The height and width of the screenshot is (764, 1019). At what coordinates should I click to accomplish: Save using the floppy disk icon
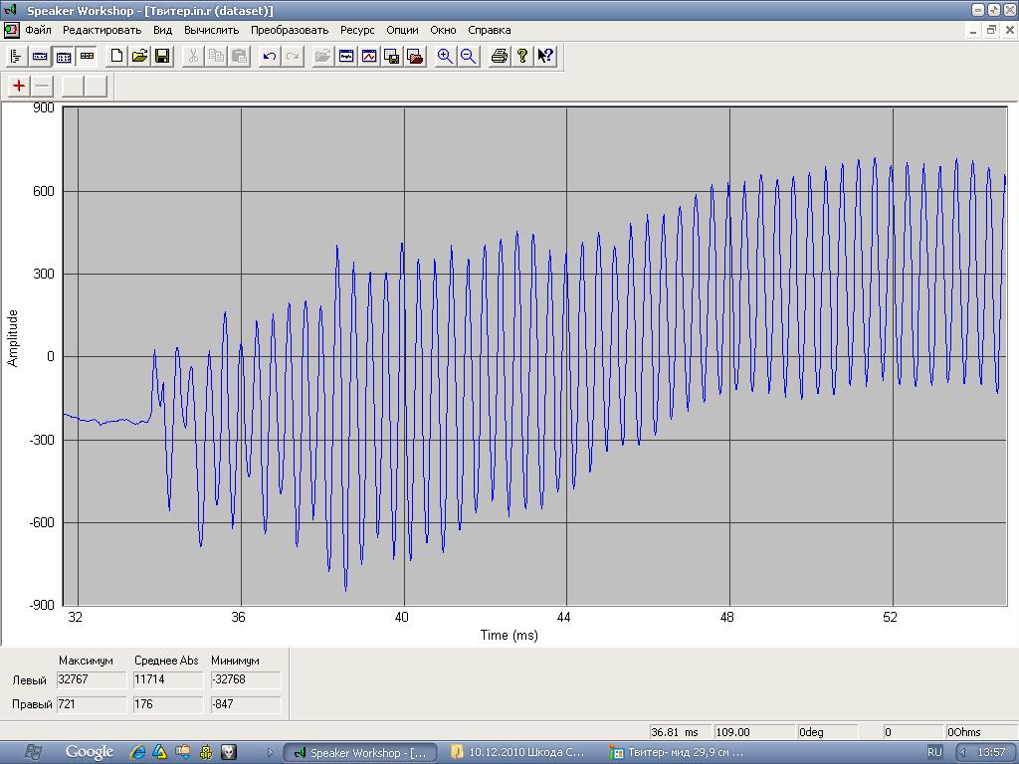162,56
